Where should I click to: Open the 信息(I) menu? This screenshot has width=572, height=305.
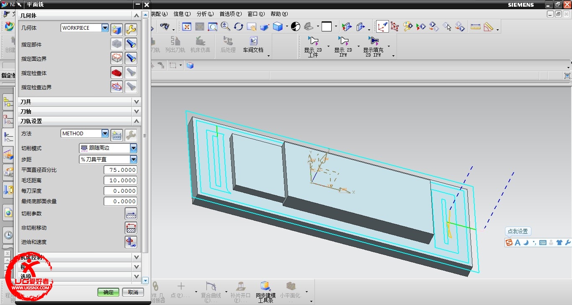pos(182,14)
